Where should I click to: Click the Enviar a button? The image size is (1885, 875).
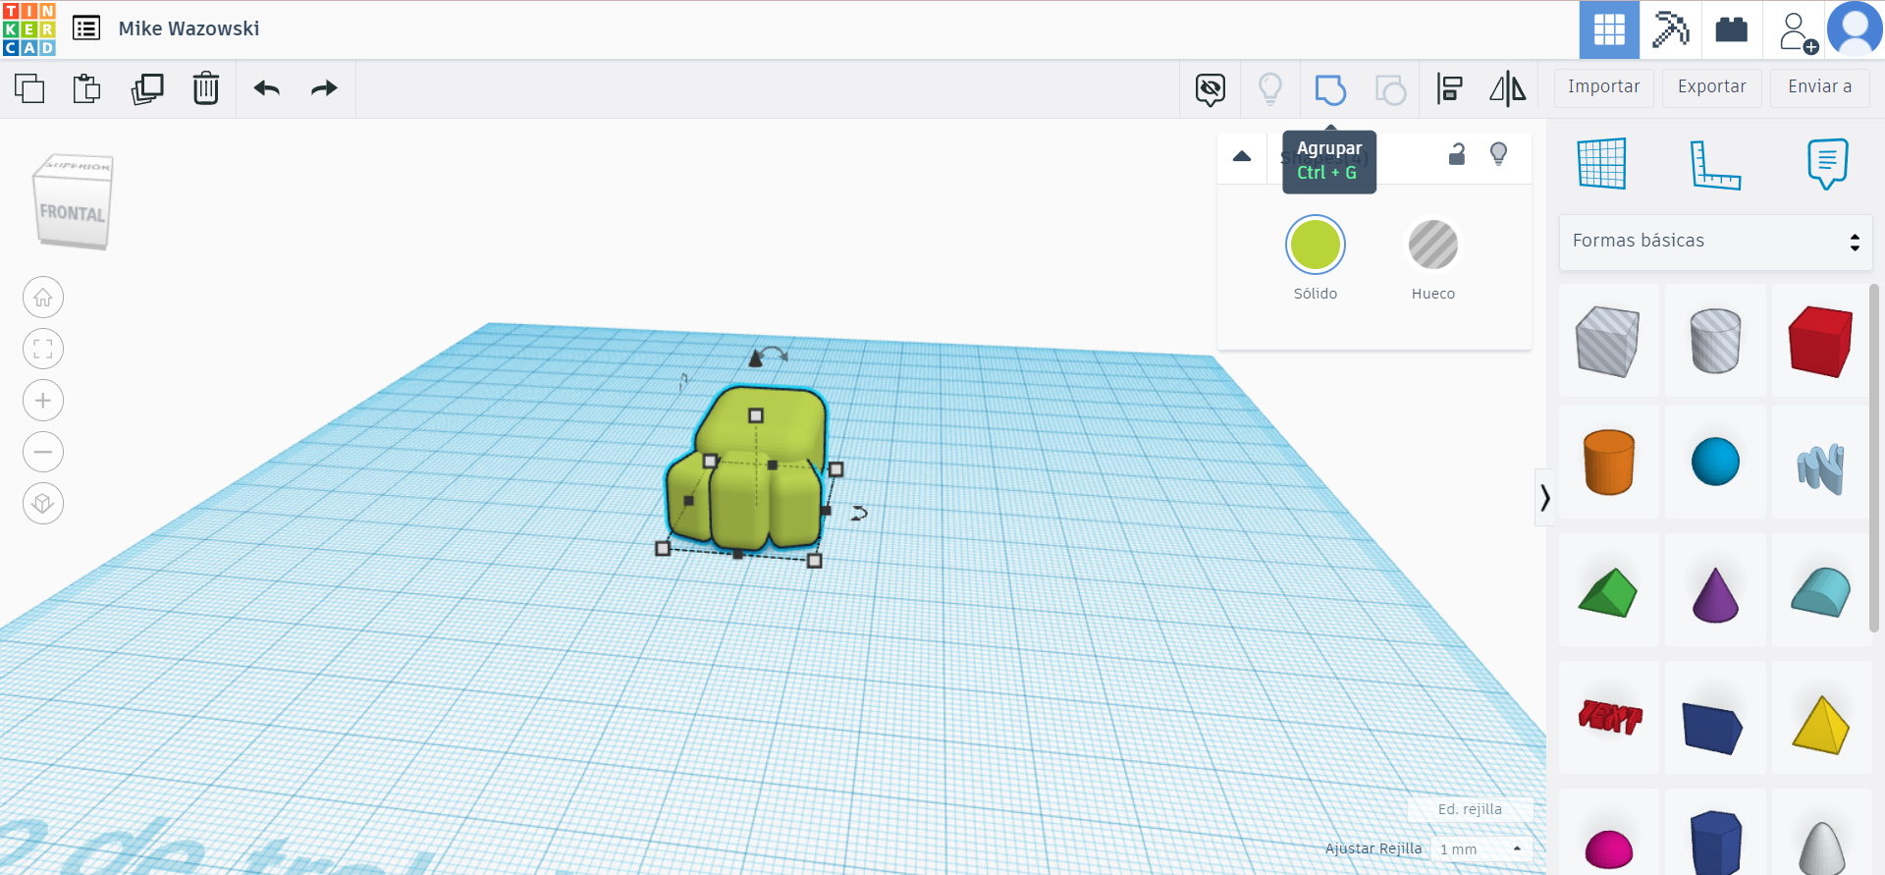[1820, 86]
